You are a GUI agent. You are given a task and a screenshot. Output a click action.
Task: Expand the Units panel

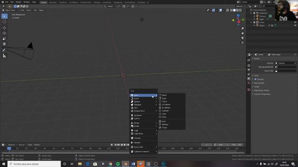tap(256, 76)
